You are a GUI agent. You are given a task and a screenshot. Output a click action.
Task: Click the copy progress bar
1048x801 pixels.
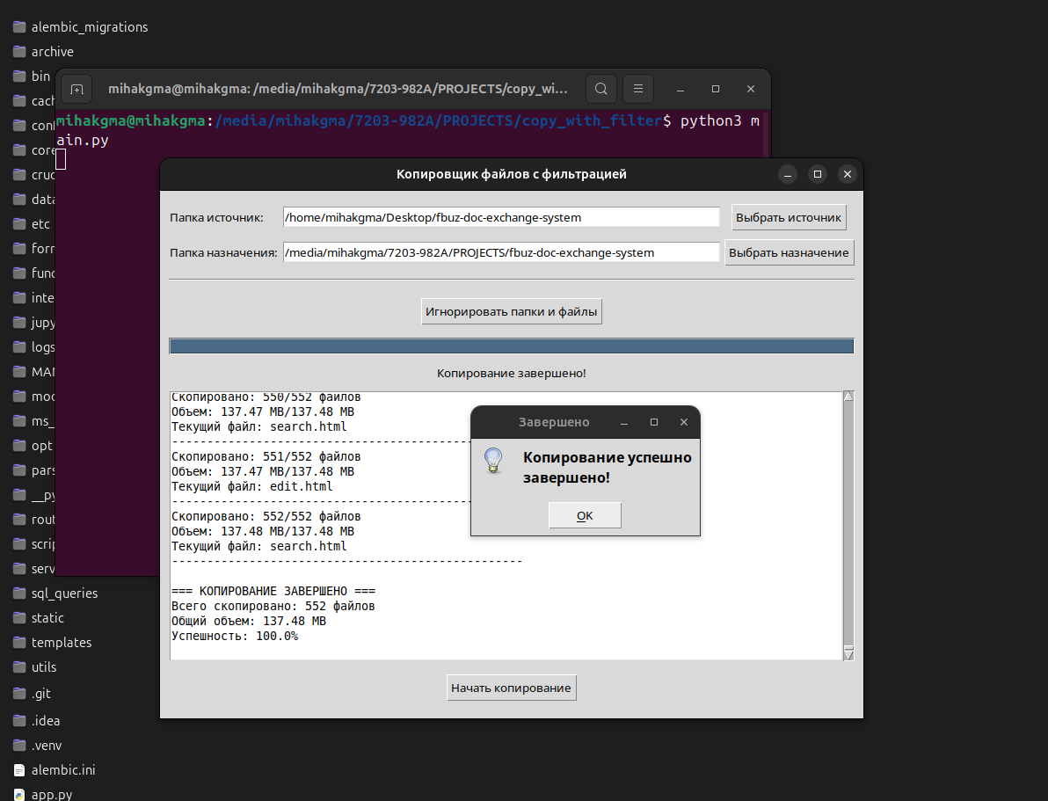coord(512,346)
